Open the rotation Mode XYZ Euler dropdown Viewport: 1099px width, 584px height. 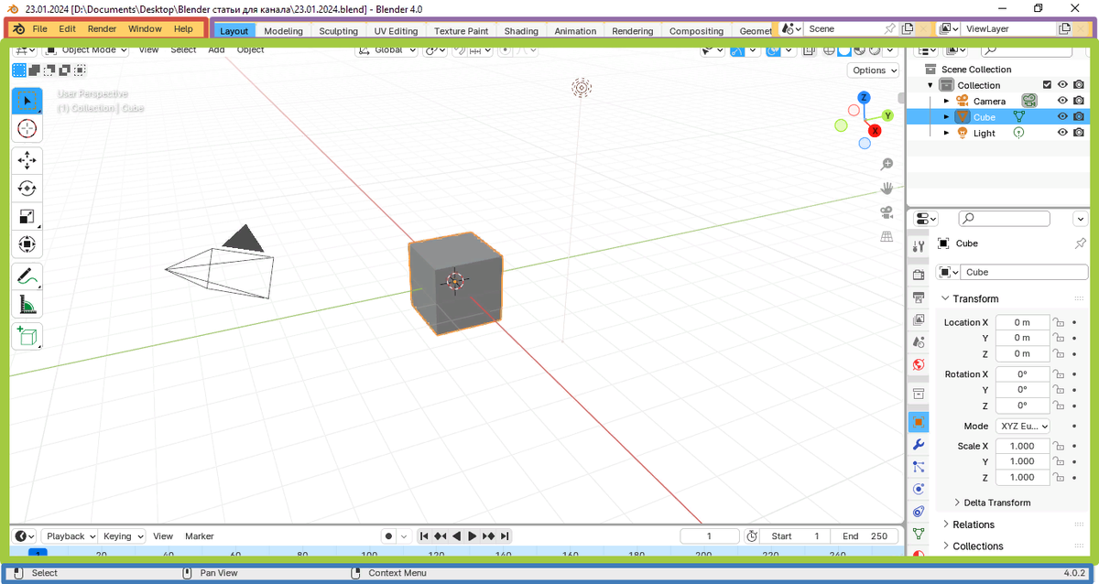click(x=1022, y=427)
